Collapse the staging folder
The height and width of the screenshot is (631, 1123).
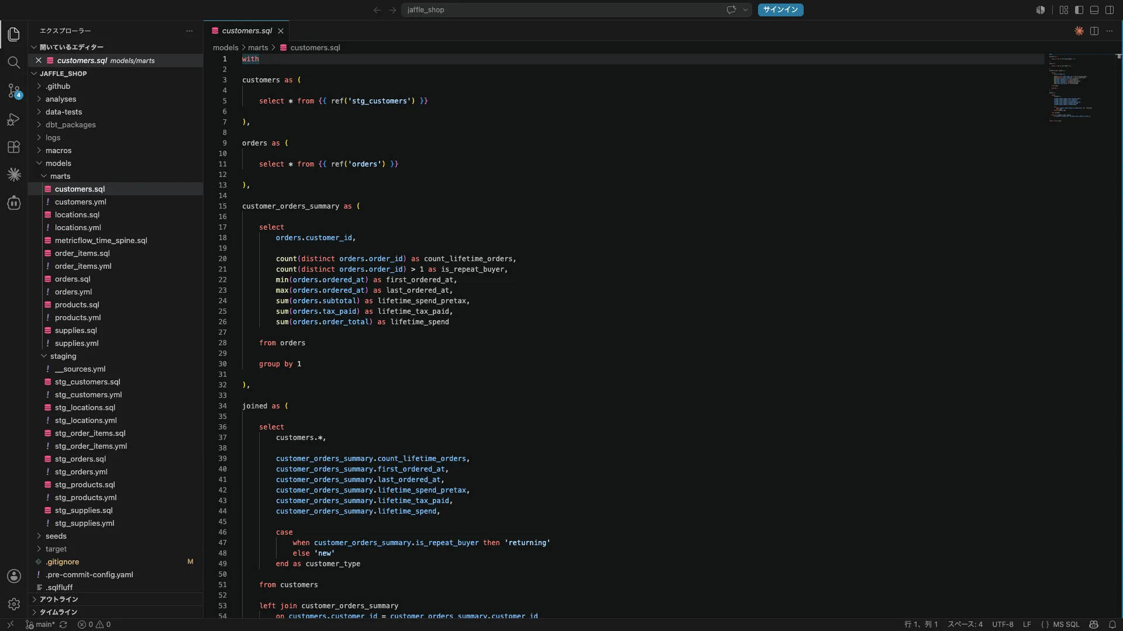pyautogui.click(x=44, y=356)
